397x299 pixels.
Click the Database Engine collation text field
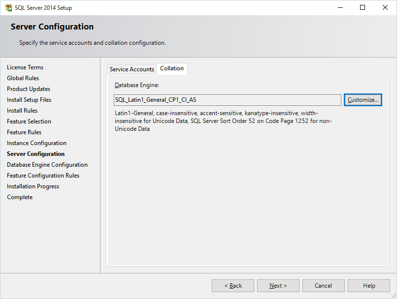click(227, 100)
